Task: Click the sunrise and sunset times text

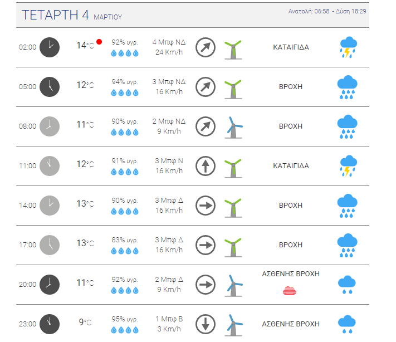Action: pyautogui.click(x=327, y=11)
